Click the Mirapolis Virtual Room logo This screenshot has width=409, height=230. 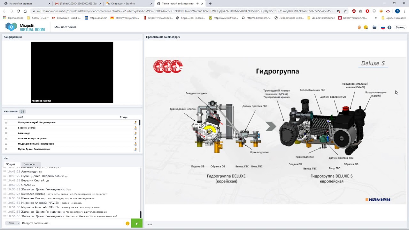coord(25,27)
